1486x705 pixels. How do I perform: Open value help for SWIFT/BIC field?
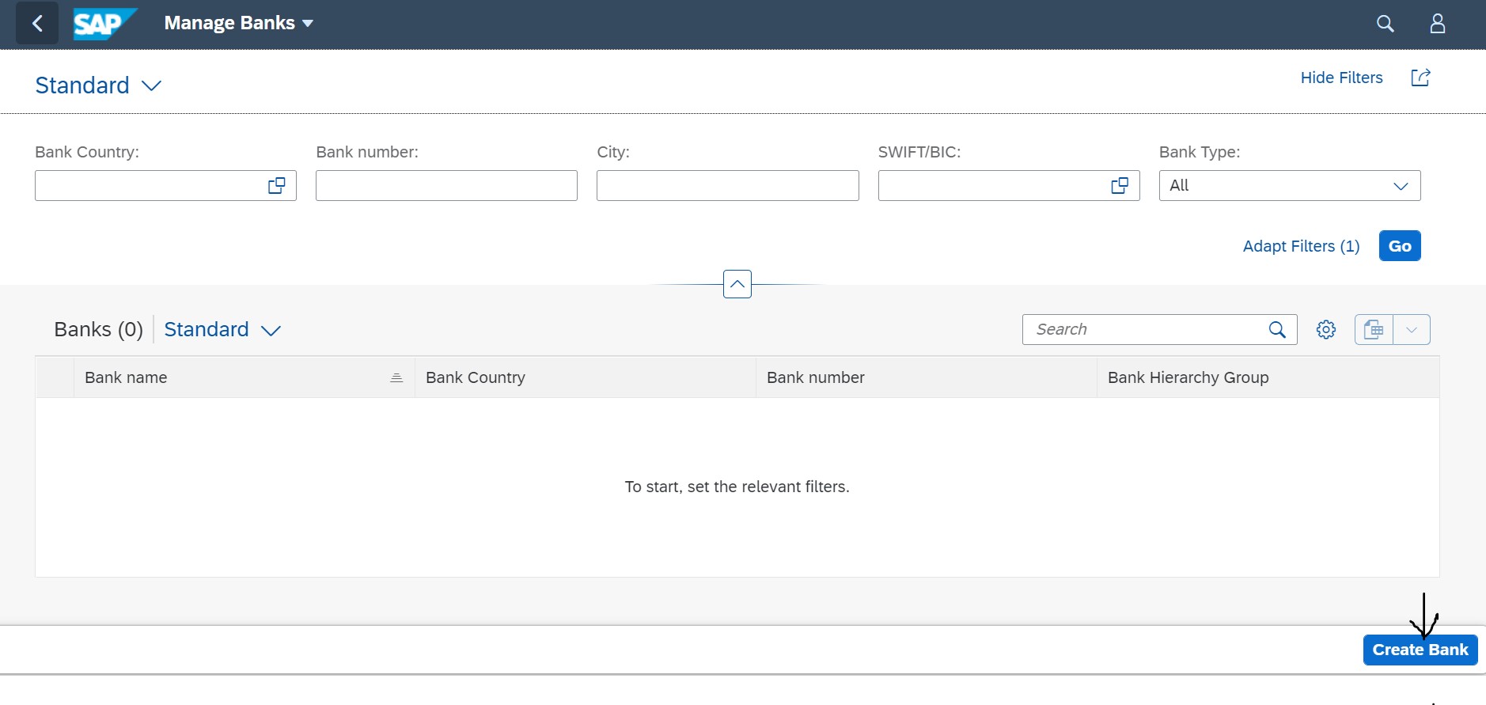pos(1120,186)
